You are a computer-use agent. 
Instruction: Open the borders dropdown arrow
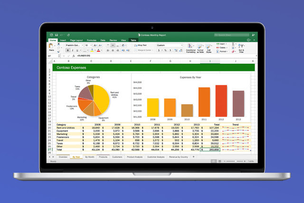pyautogui.click(x=88, y=50)
